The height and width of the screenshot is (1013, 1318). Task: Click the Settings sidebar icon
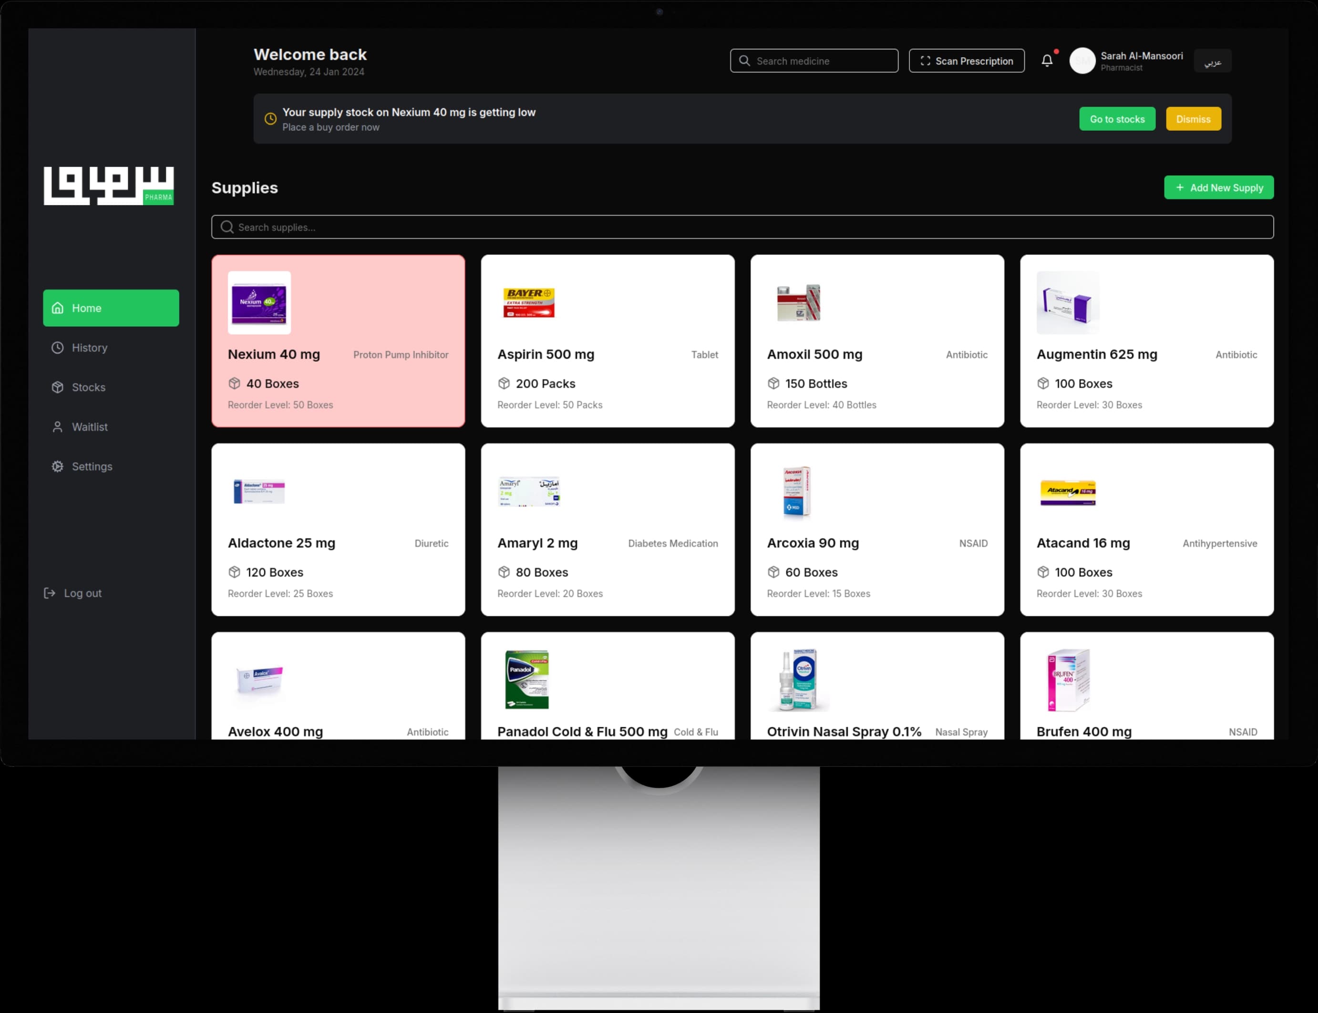(x=57, y=465)
